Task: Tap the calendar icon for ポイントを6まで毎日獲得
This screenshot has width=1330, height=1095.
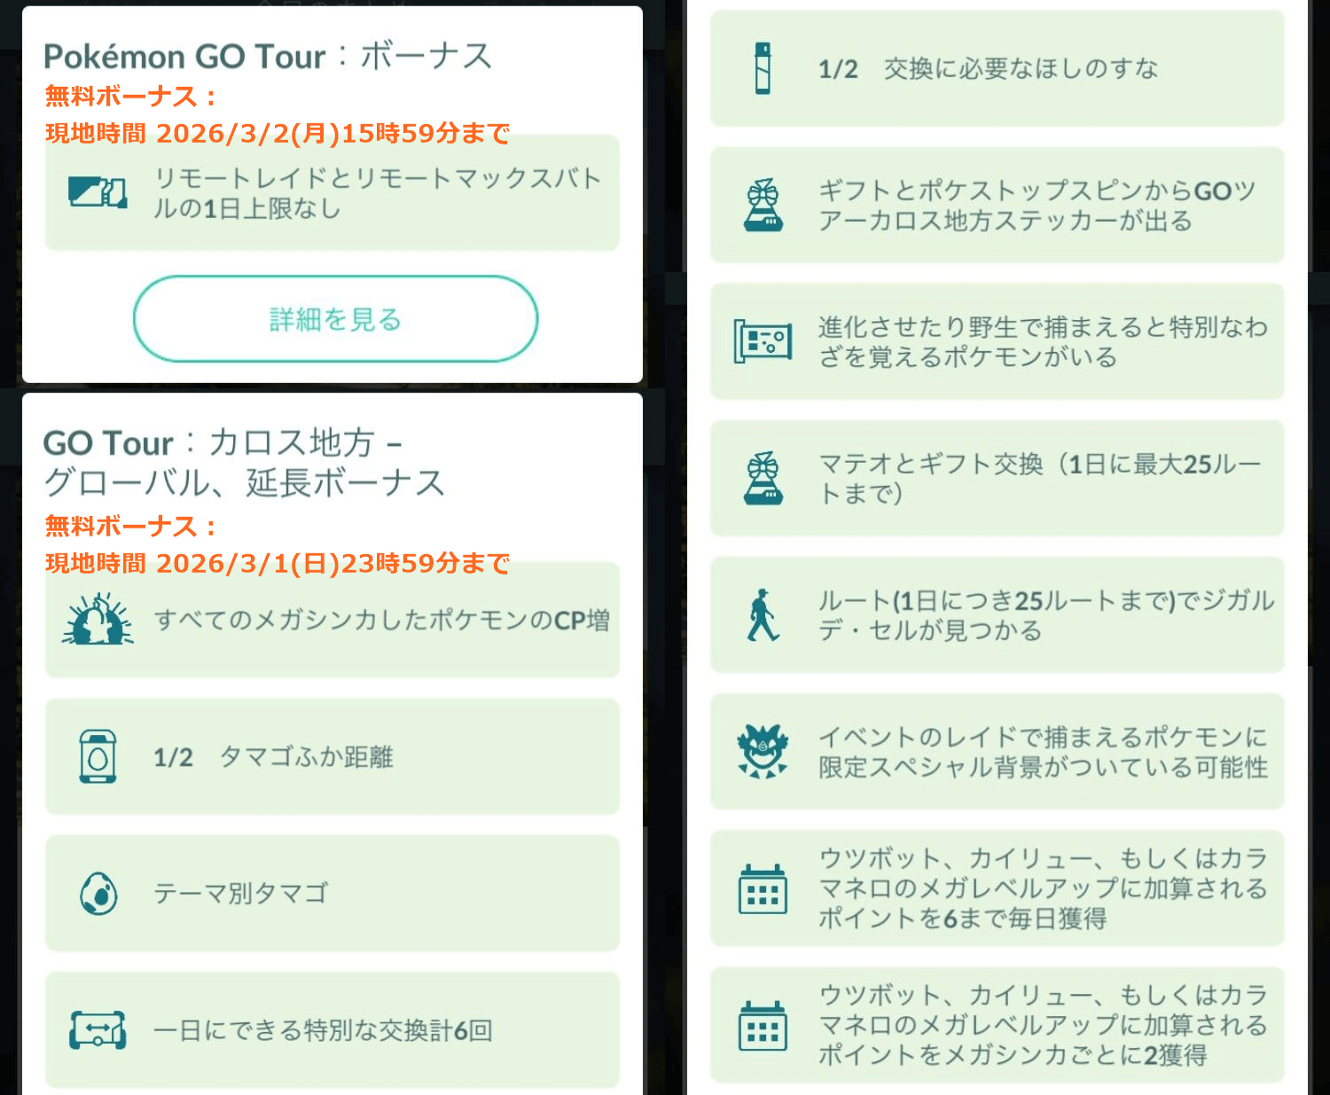Action: tap(763, 888)
